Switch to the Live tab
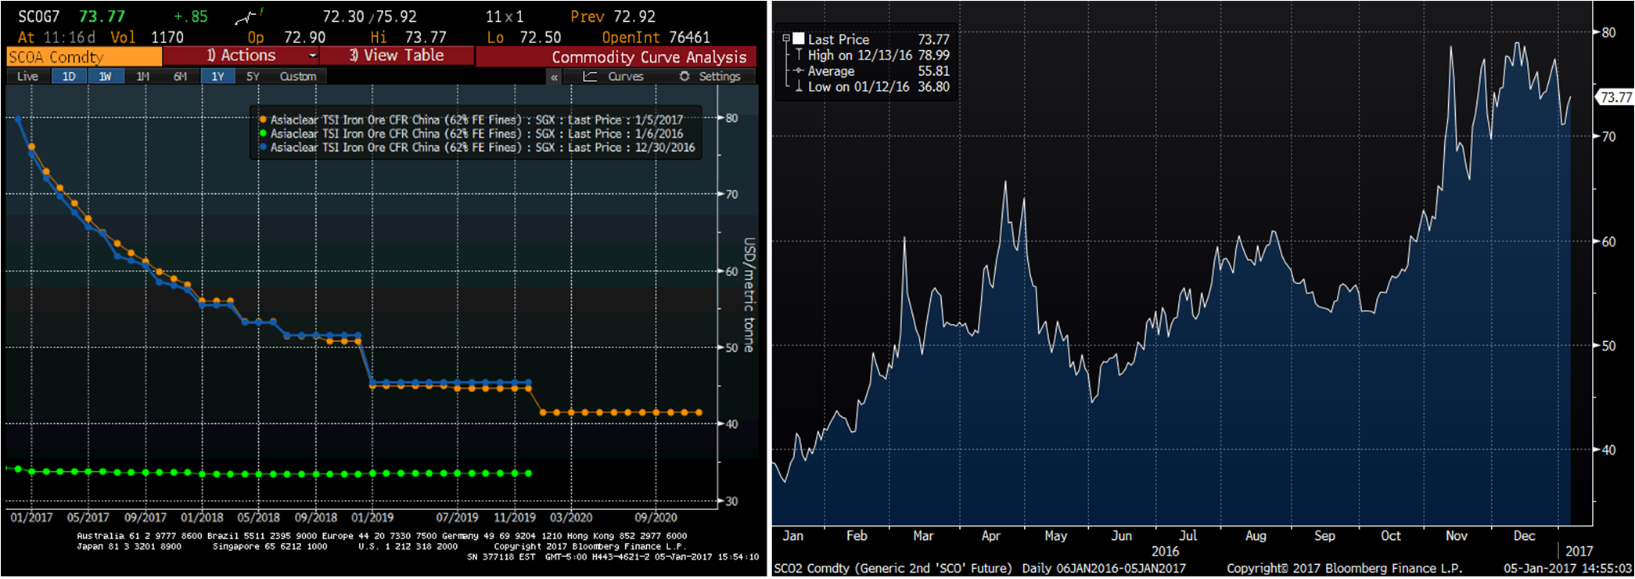1635x579 pixels. [x=27, y=76]
